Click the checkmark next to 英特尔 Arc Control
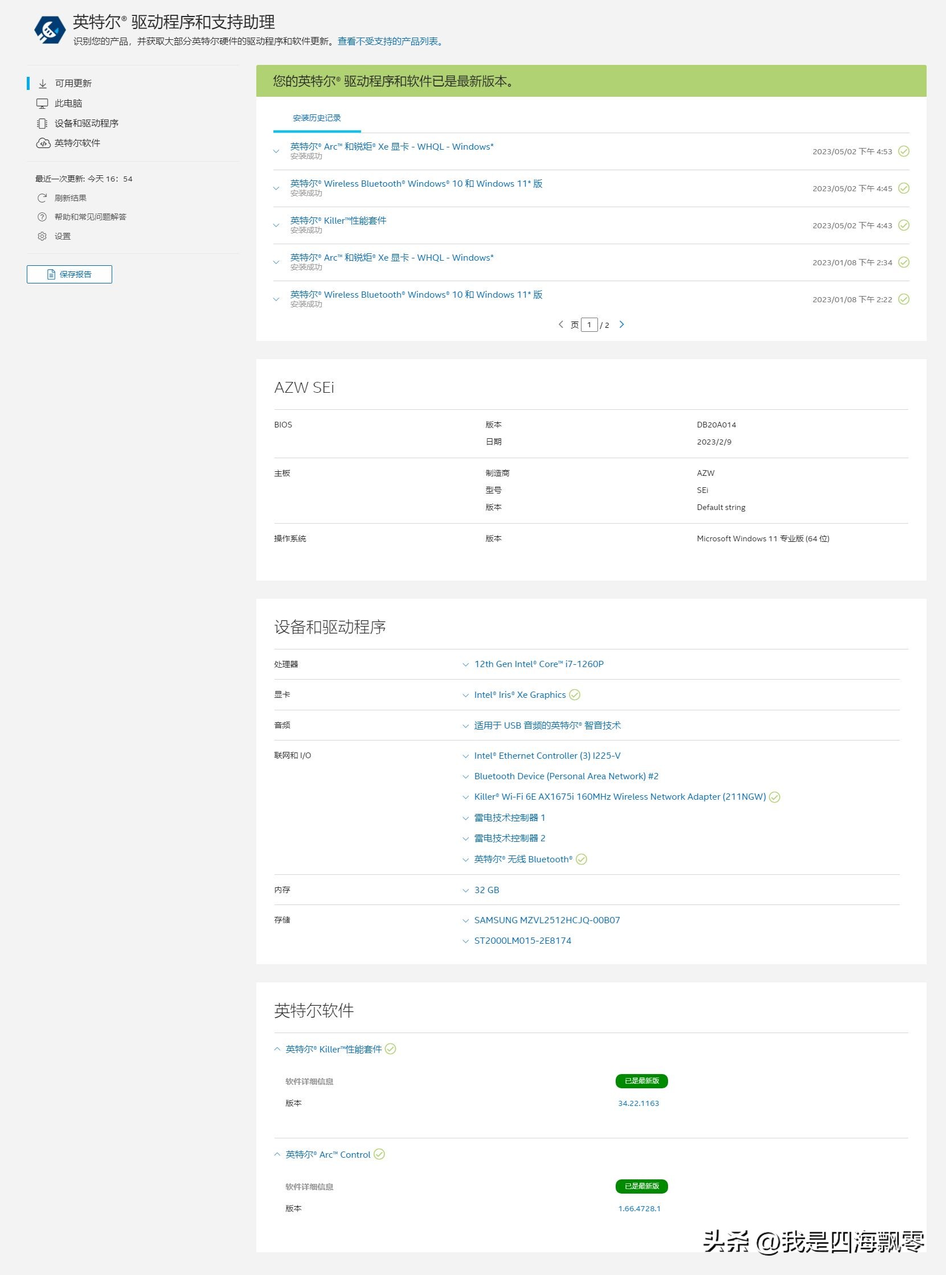 point(379,1154)
